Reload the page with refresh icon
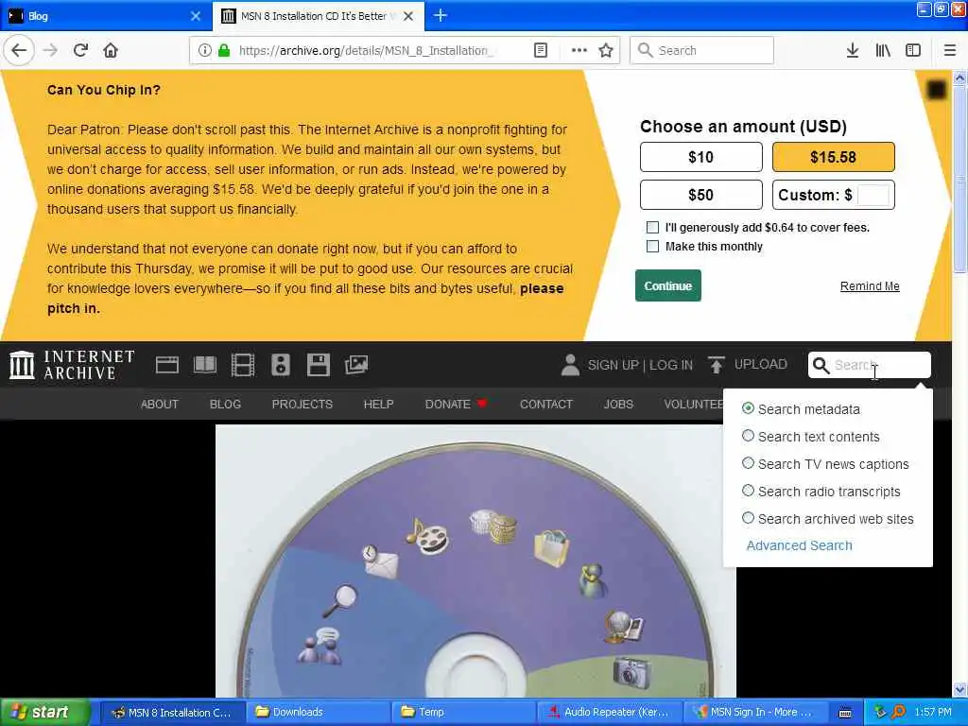Viewport: 968px width, 726px height. 81,50
